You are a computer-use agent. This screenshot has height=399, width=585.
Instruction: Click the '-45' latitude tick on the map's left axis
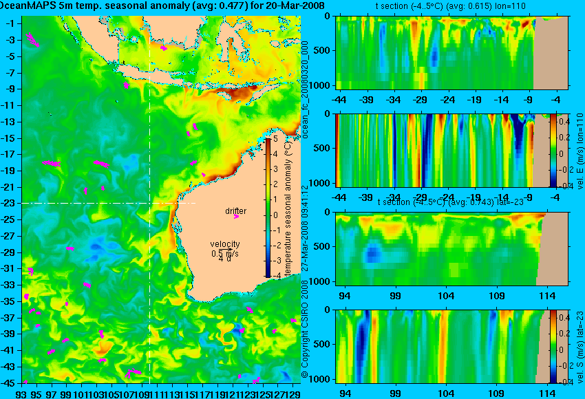click(x=8, y=383)
